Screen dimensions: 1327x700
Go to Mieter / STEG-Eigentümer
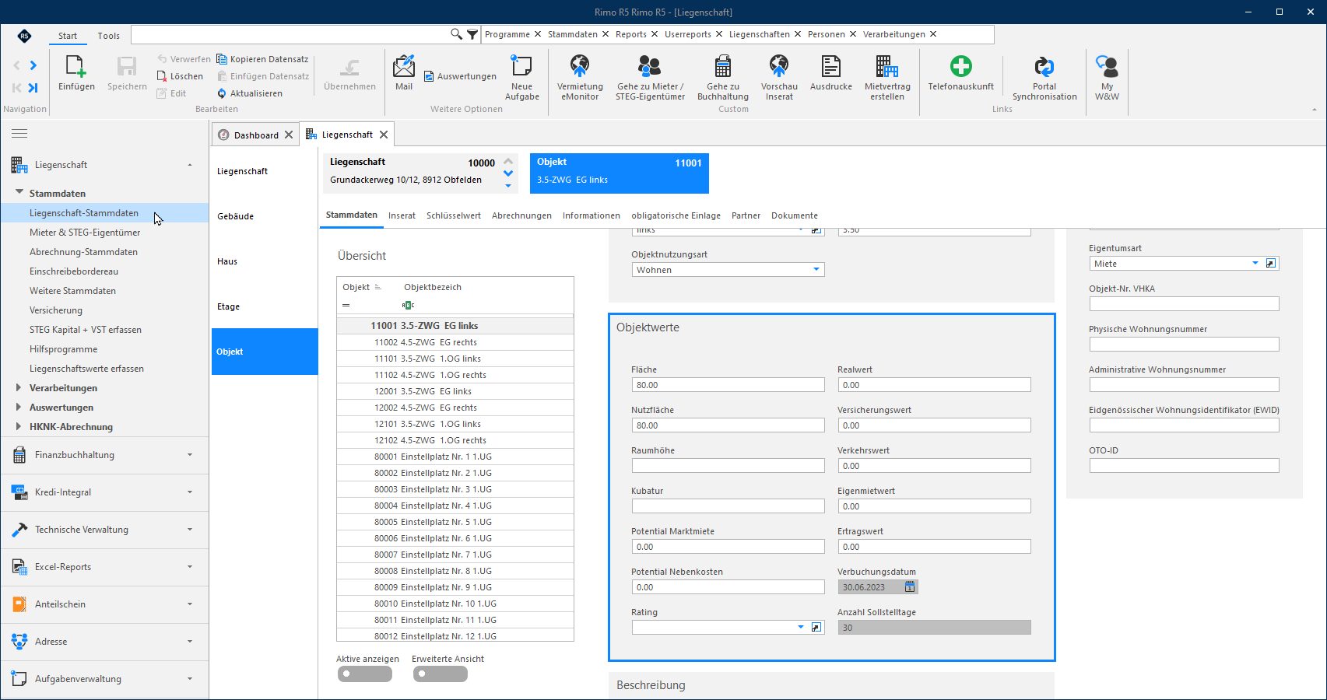[x=650, y=78]
